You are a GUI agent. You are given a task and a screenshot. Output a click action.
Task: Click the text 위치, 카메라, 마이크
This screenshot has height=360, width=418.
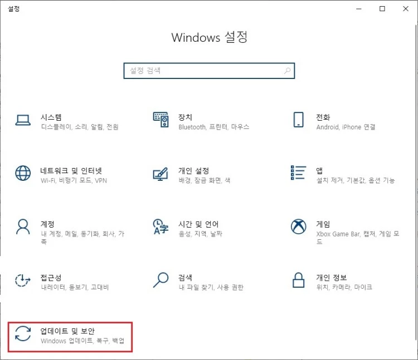344,287
